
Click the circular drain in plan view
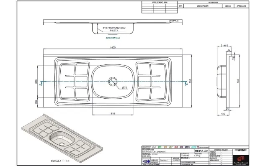pyautogui.click(x=113, y=82)
